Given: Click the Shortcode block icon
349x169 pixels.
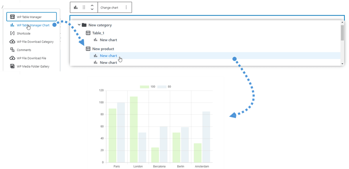Looking at the screenshot, I should tap(13, 33).
